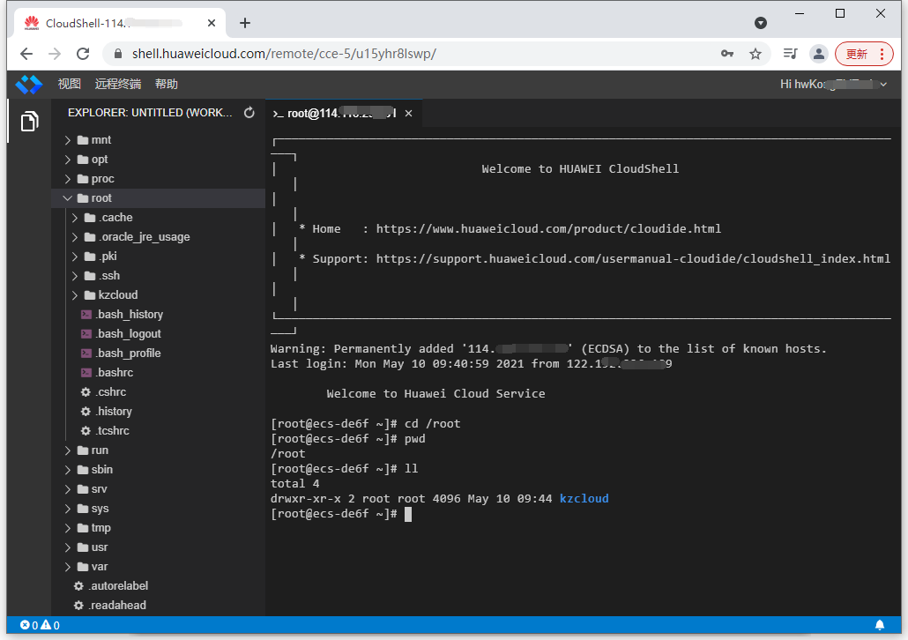View site info via padlock icon
The width and height of the screenshot is (908, 640).
118,54
